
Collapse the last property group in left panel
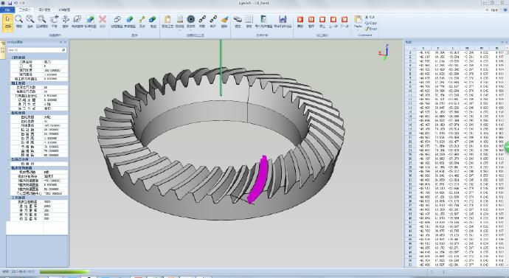(9, 198)
